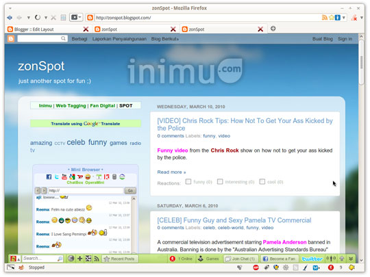Click the ChatBox scroll up arrow

[134, 199]
